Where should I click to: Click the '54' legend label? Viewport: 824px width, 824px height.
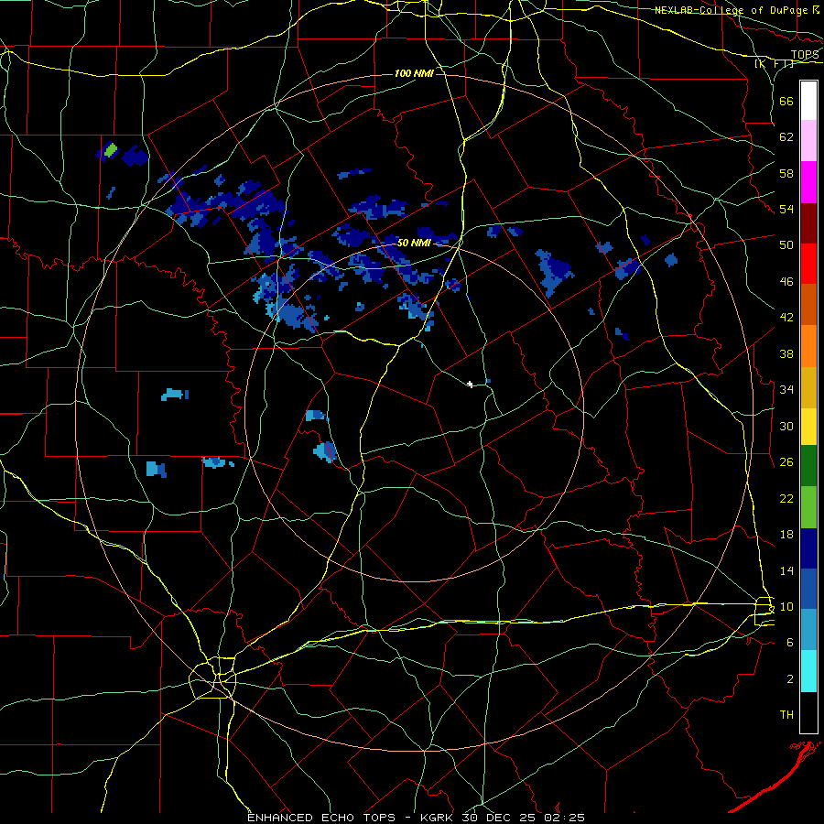[786, 209]
